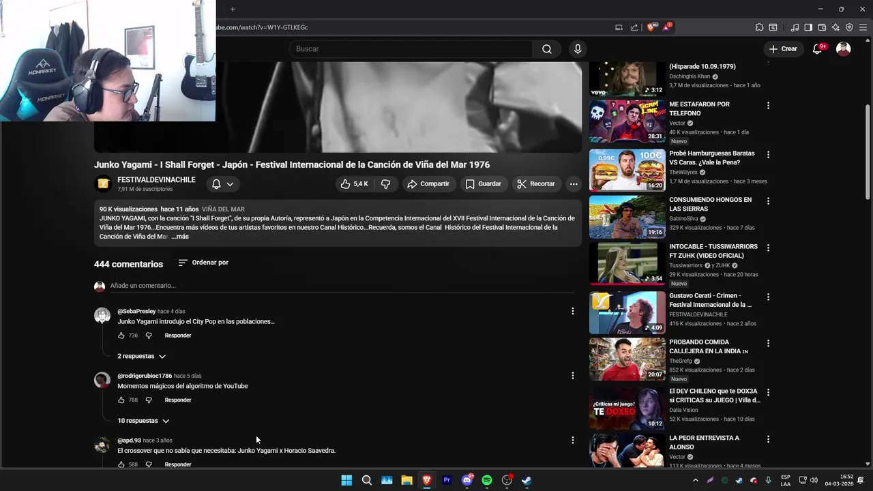Open options menu for @apd.93 comment
The height and width of the screenshot is (491, 873).
pos(573,441)
